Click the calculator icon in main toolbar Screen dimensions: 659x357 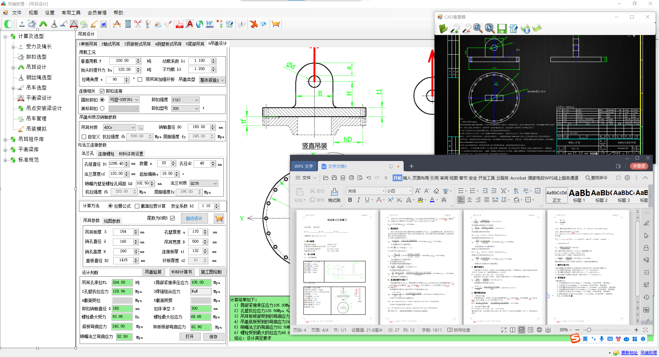tap(128, 24)
